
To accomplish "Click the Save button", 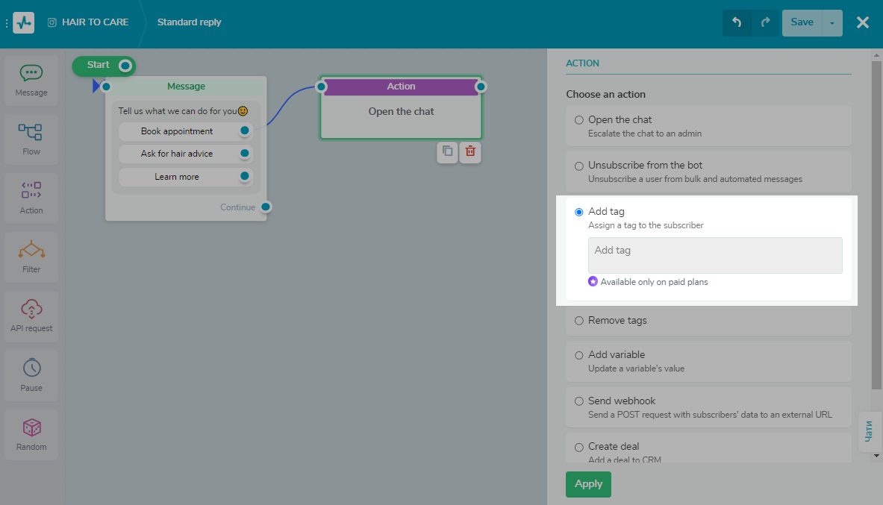I will (802, 22).
